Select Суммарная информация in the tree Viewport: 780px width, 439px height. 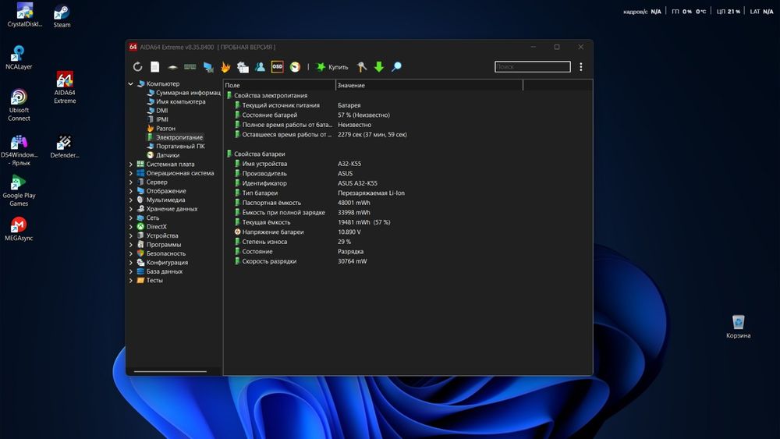[x=184, y=93]
